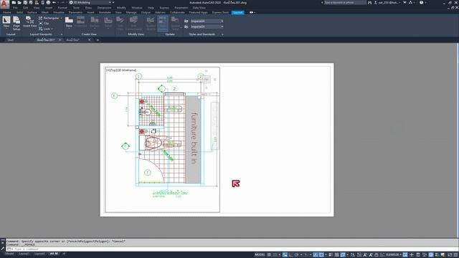
Task: Switch to the Annotate ribbon tab
Action: (x=105, y=13)
